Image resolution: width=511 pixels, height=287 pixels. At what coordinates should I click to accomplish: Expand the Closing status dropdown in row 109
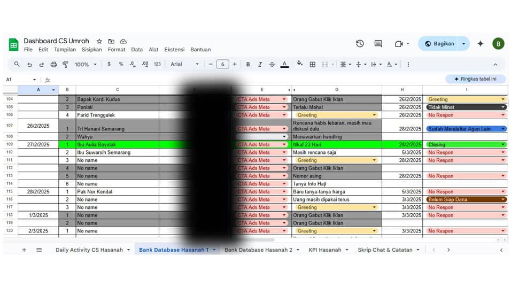click(502, 145)
